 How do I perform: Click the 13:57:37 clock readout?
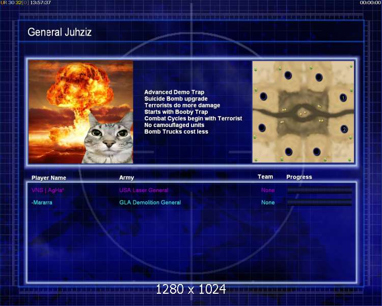(40, 3)
